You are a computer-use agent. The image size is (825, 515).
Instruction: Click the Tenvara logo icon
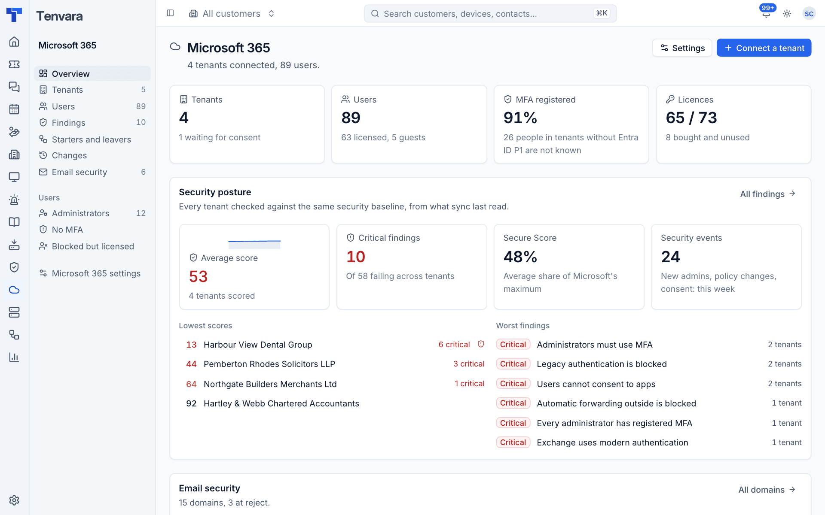(x=14, y=15)
